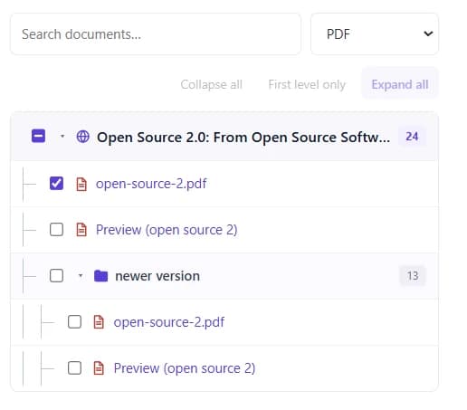The height and width of the screenshot is (410, 467).
Task: Click the Expand all button
Action: coord(400,84)
